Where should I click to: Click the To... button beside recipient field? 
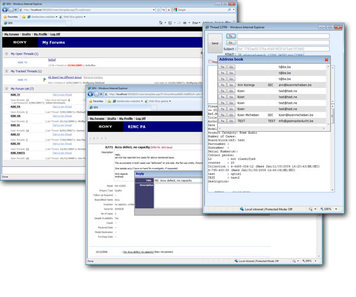point(231,36)
